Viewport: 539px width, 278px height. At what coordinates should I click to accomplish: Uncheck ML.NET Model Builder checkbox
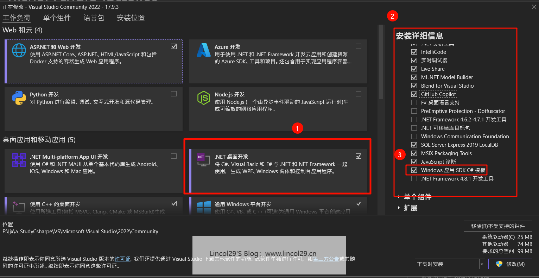(414, 77)
